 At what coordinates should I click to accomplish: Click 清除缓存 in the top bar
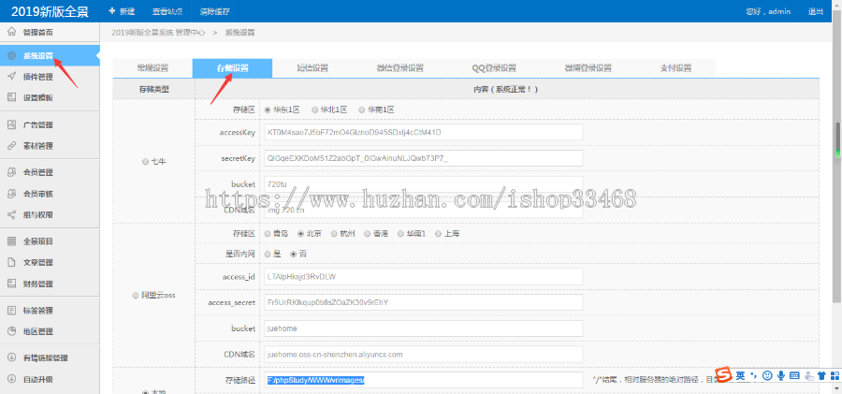[214, 11]
